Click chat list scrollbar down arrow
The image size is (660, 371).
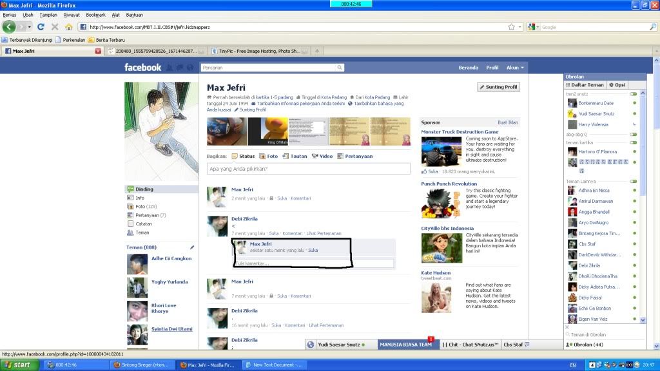tap(643, 320)
